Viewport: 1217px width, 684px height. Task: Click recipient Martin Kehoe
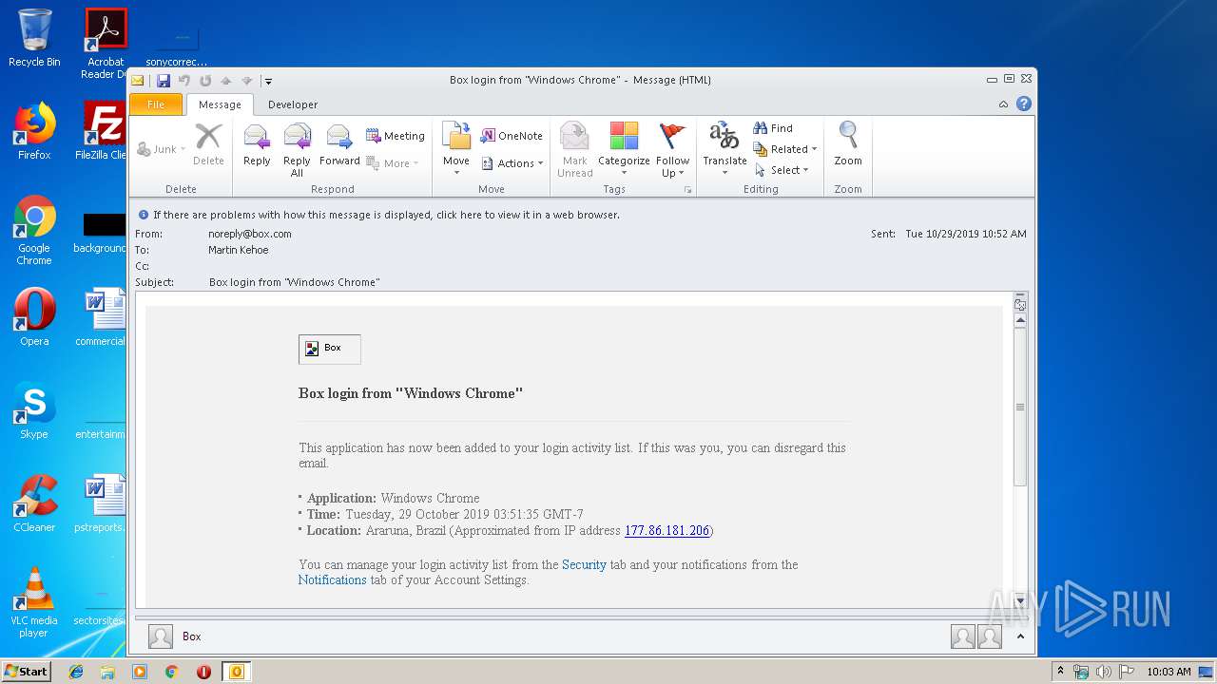[239, 250]
